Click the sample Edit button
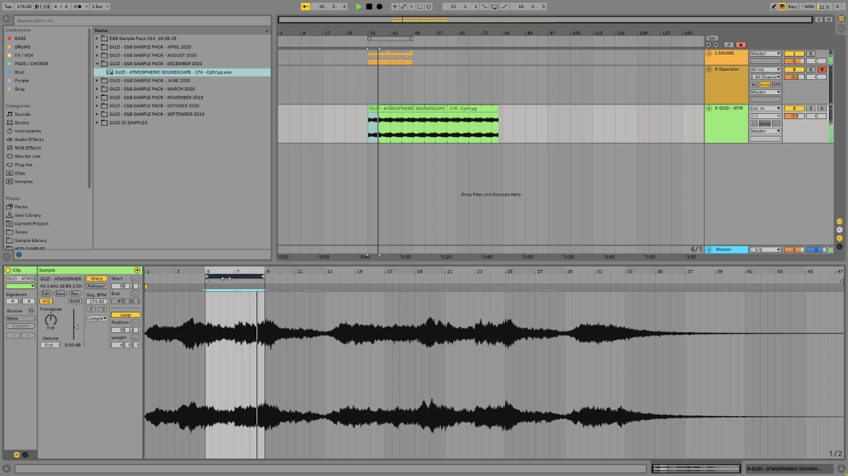The height and width of the screenshot is (476, 848). point(45,293)
